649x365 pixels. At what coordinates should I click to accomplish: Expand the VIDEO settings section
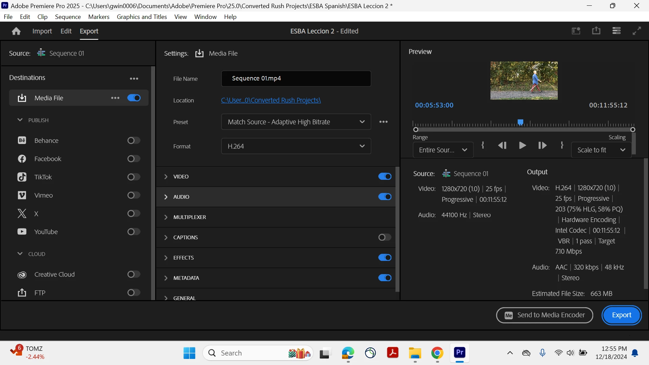(166, 176)
